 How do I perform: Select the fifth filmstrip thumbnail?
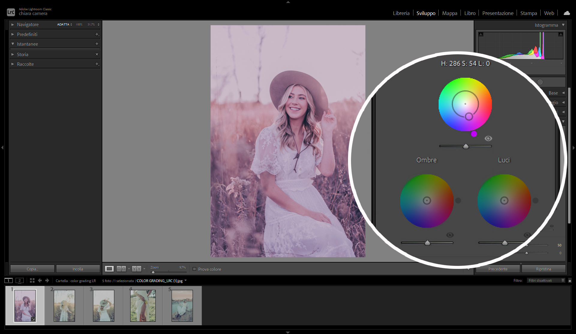tap(182, 305)
